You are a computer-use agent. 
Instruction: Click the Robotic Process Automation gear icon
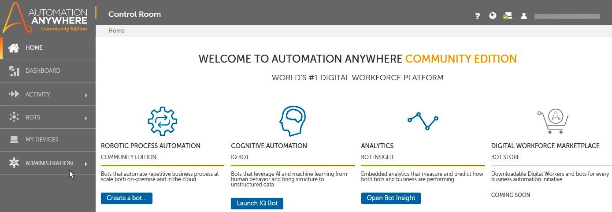click(x=162, y=120)
